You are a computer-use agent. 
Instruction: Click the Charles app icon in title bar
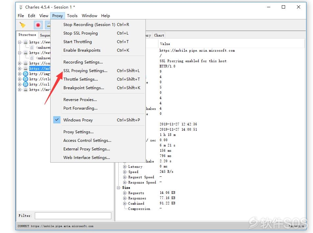[21, 7]
